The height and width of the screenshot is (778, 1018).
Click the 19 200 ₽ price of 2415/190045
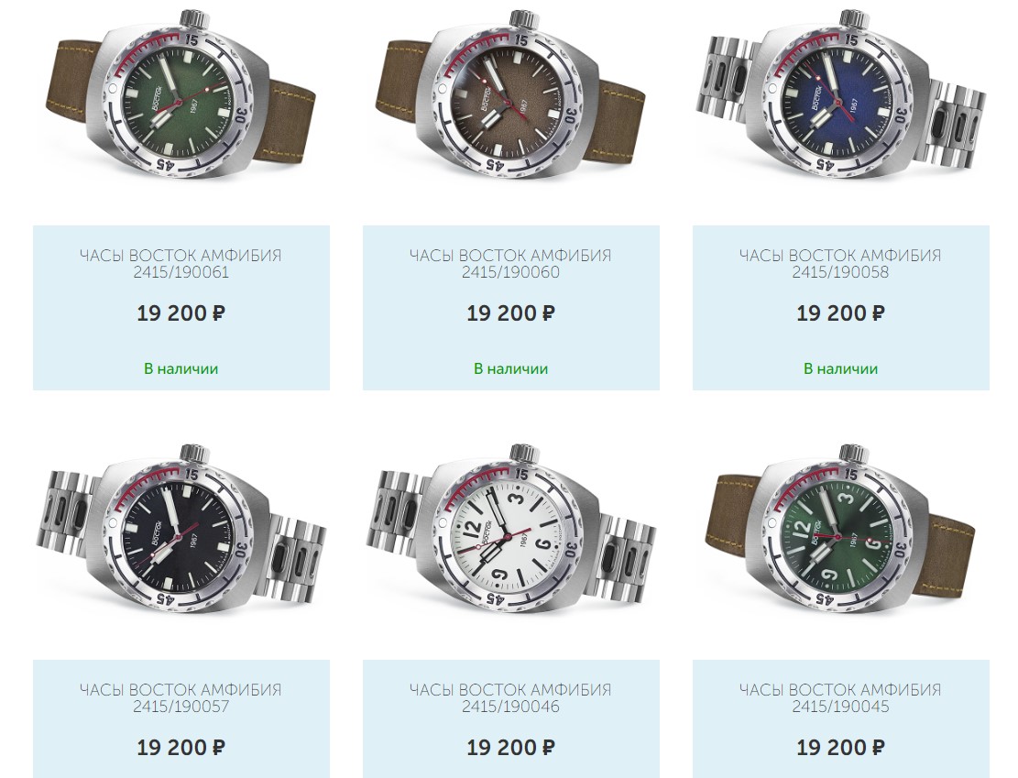841,748
